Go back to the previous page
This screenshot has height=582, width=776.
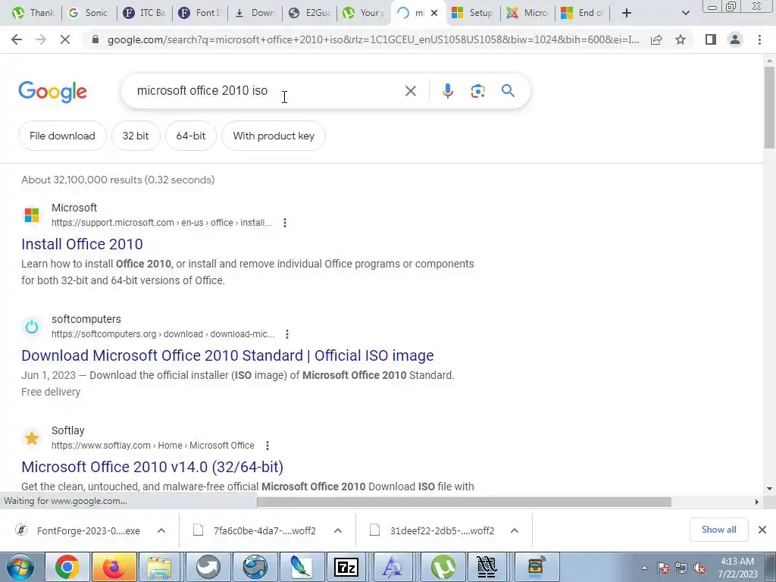coord(17,39)
